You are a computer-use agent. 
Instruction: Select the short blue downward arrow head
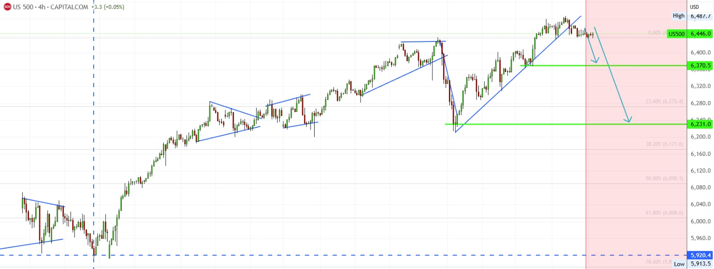coord(596,61)
